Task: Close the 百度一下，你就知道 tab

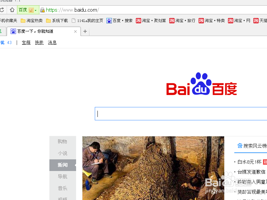Action: (75, 31)
